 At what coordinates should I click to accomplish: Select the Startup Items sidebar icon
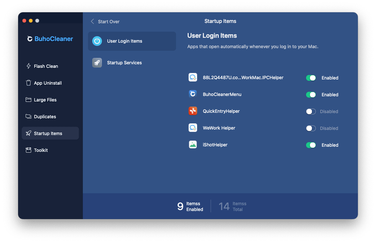[x=29, y=133]
